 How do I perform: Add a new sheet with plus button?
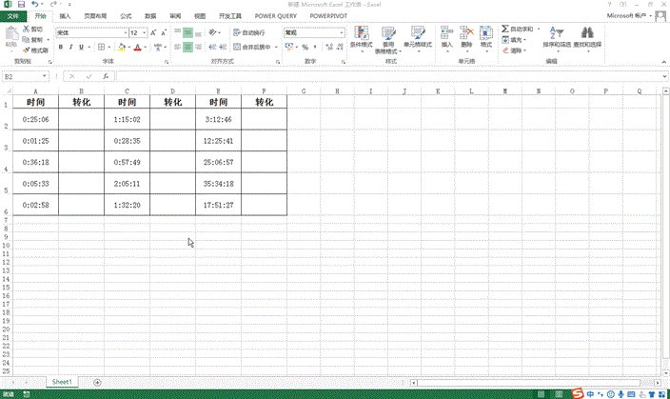click(x=97, y=382)
